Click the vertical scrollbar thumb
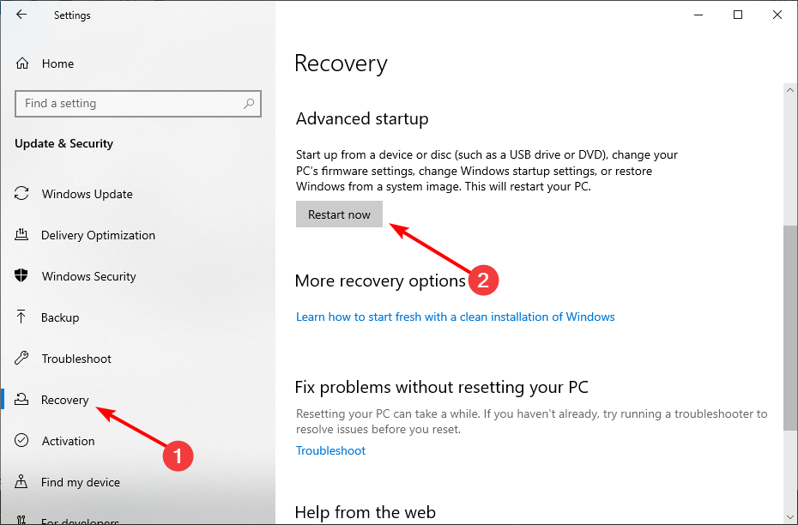 790,326
